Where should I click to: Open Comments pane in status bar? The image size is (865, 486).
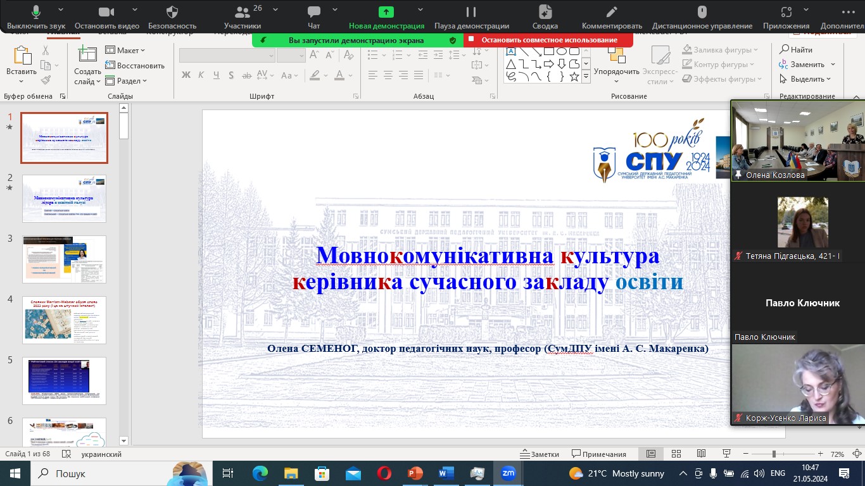599,454
